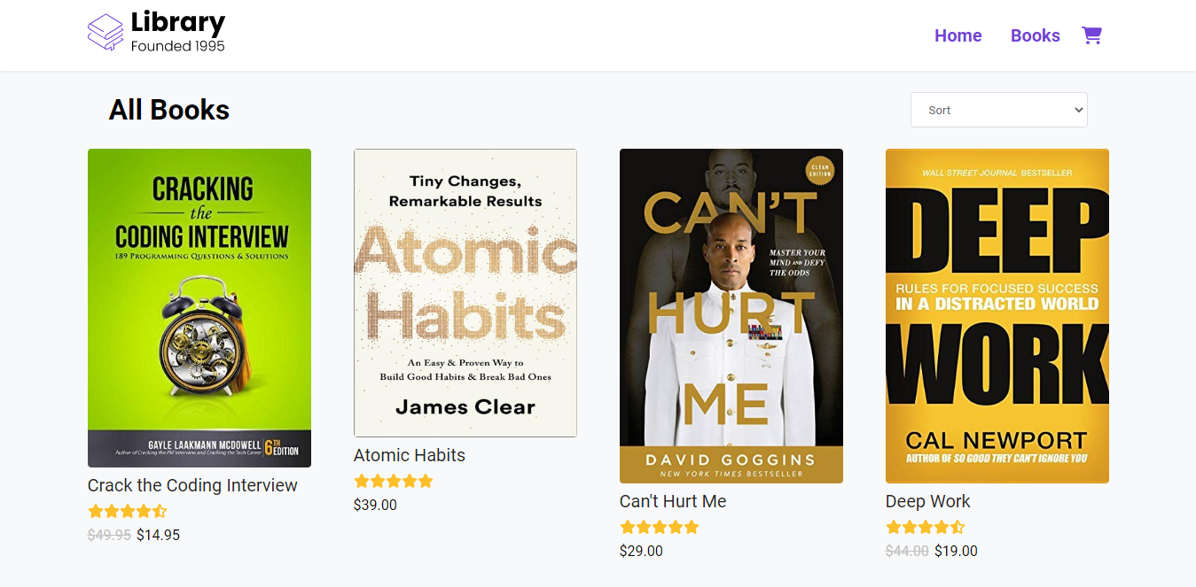Click the Atomic Habits star rating
1196x587 pixels.
[393, 481]
